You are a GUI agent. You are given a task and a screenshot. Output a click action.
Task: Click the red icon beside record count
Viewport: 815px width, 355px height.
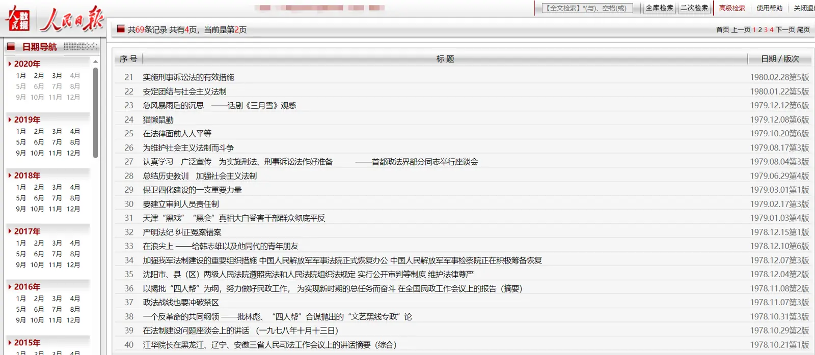(x=121, y=29)
